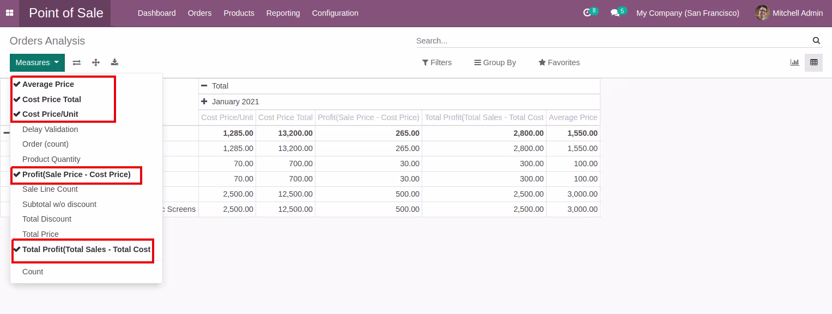Screen dimensions: 832x314
Task: Open the Favorites options
Action: click(559, 62)
